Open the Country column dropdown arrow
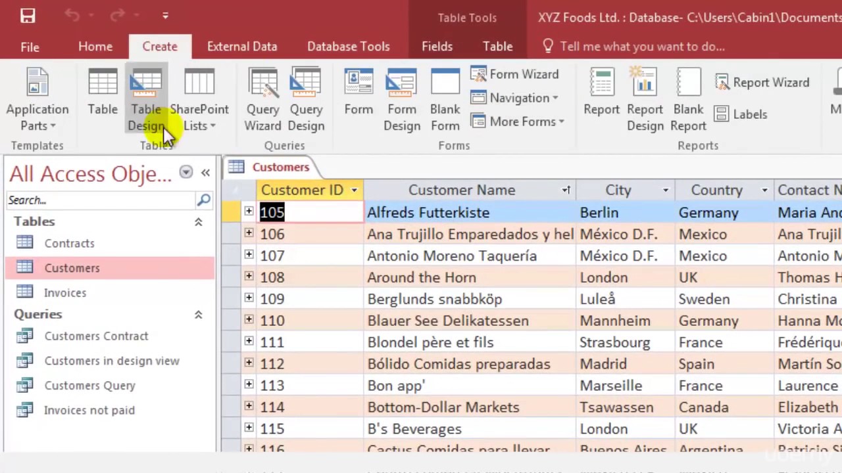Viewport: 842px width, 473px height. pyautogui.click(x=764, y=191)
